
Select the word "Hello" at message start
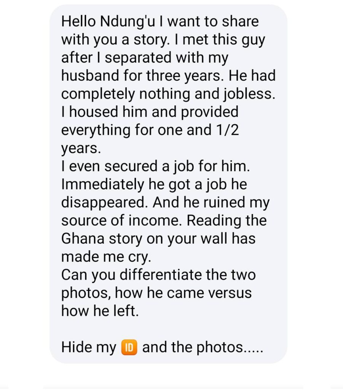coord(78,21)
